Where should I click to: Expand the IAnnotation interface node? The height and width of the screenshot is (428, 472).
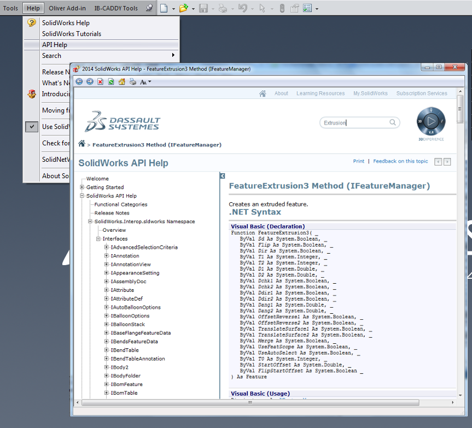coord(107,256)
